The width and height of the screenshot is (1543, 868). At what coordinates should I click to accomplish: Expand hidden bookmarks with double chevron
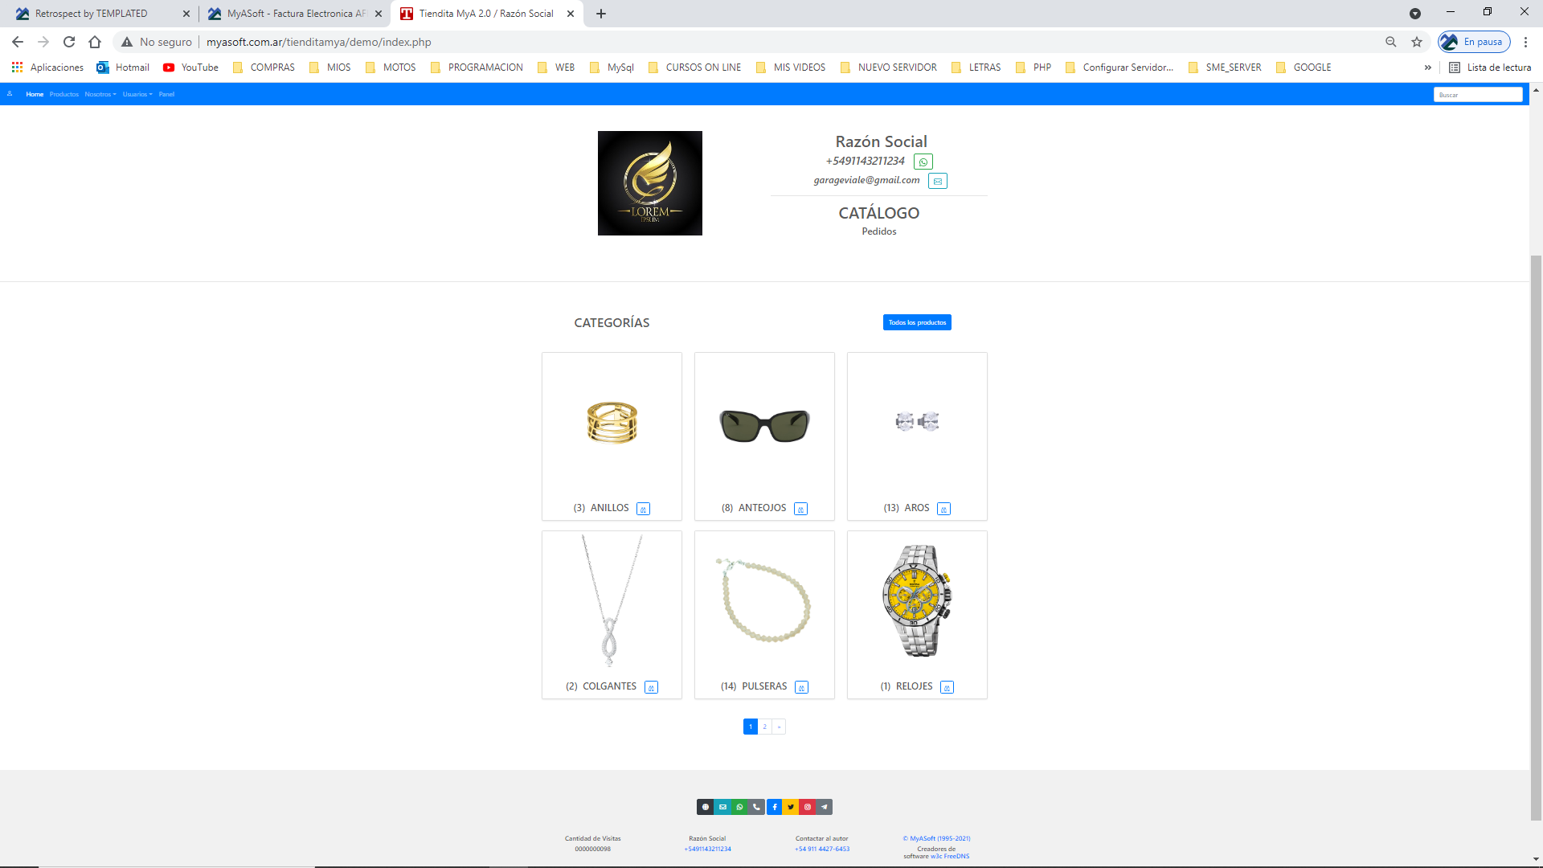1428,68
